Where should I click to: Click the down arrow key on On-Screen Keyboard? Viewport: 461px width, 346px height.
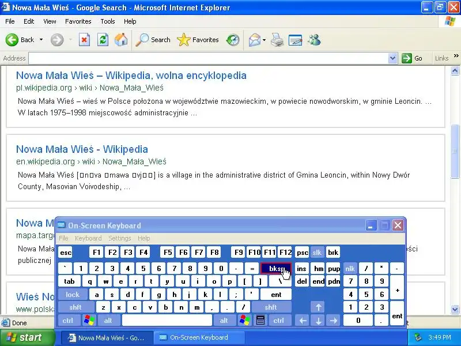tap(319, 321)
